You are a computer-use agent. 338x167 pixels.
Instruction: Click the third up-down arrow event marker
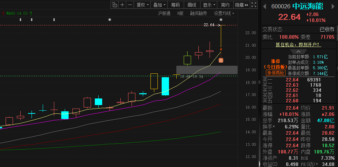(x=54, y=20)
